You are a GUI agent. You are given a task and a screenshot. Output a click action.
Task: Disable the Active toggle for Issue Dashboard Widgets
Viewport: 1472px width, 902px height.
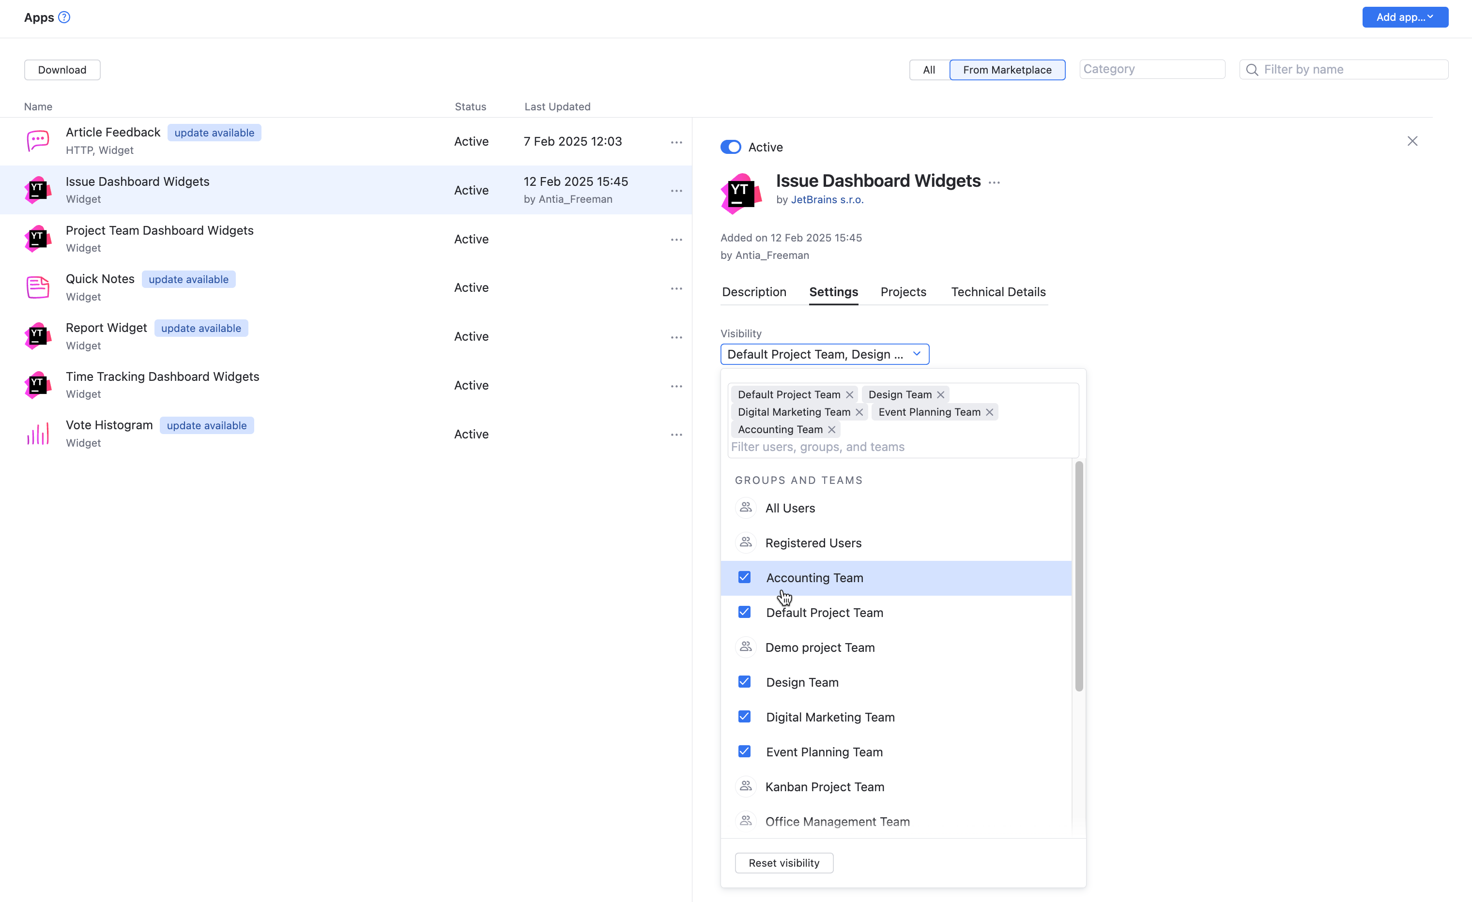pyautogui.click(x=730, y=147)
